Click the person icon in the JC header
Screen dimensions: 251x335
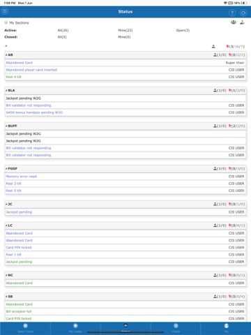[x=215, y=204]
